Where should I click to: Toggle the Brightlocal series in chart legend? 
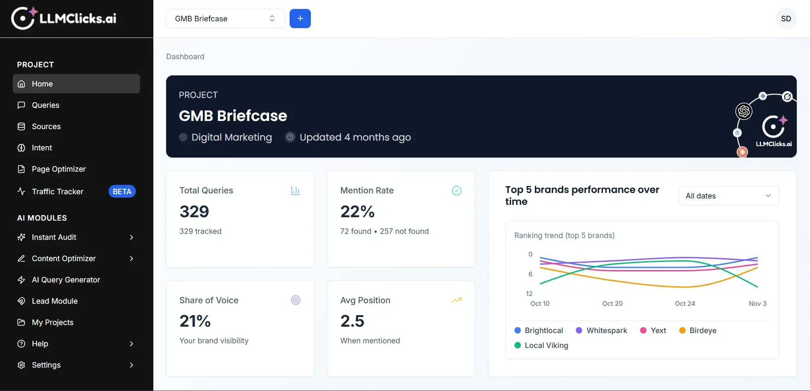click(539, 330)
